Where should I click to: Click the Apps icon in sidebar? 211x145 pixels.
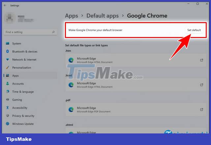[x=8, y=75]
